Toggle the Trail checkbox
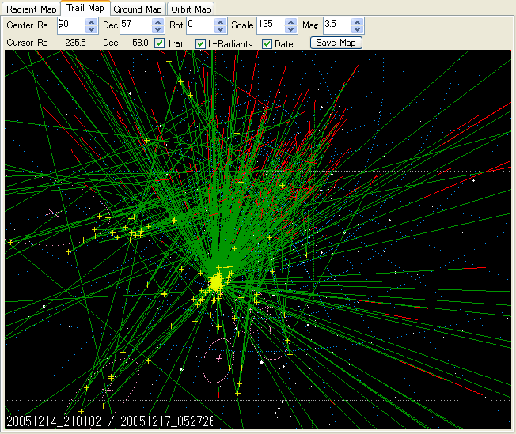 [159, 43]
